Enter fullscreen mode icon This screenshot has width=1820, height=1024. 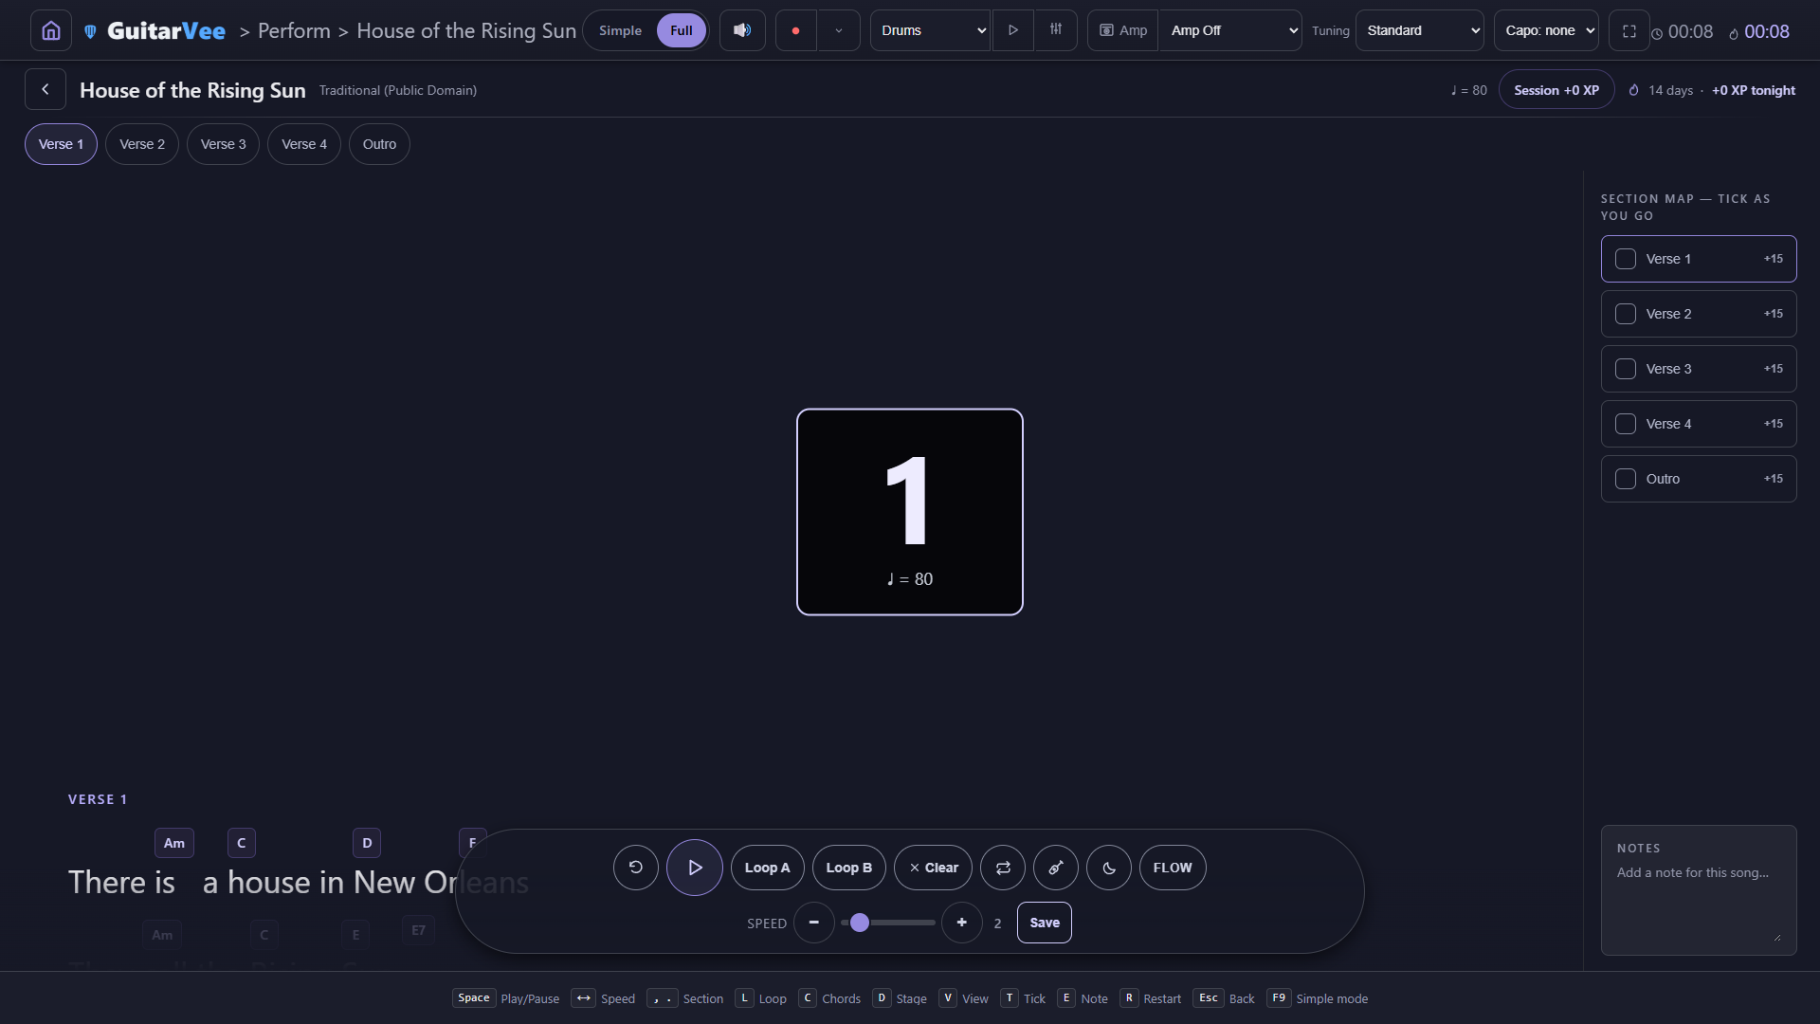[1629, 31]
